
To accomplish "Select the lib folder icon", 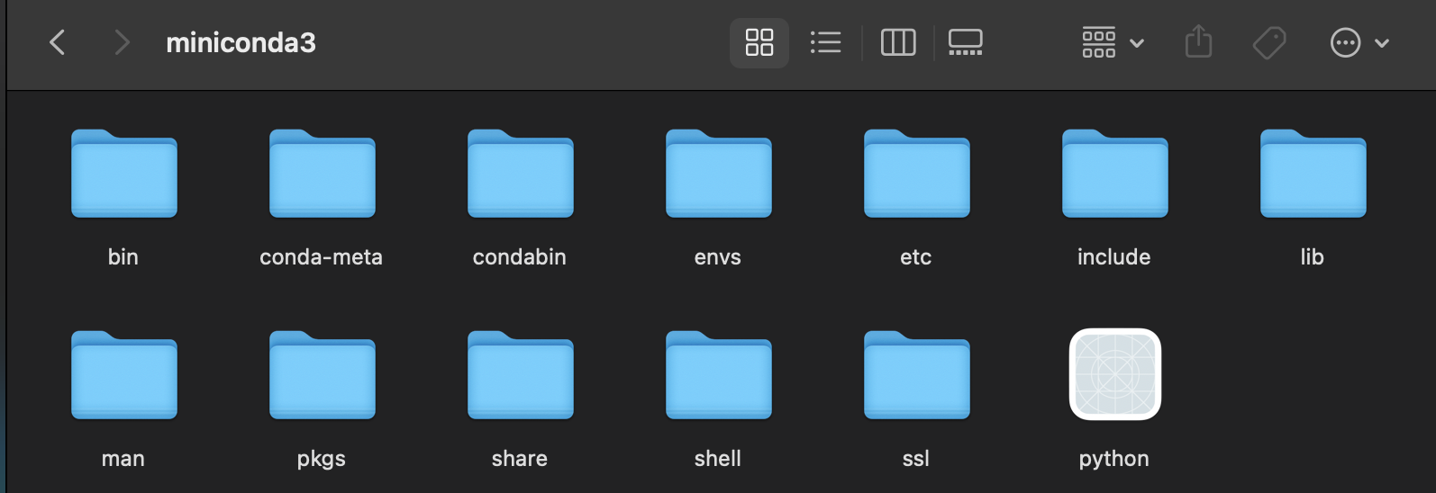I will (1313, 174).
